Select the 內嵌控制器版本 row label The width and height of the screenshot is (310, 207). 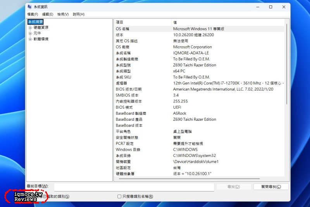[129, 101]
